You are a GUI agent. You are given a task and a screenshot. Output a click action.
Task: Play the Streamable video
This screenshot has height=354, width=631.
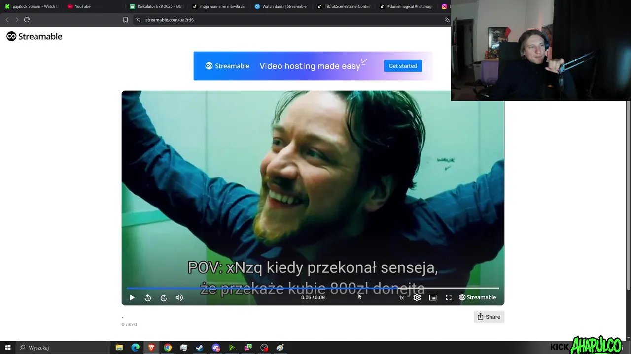[x=132, y=297]
